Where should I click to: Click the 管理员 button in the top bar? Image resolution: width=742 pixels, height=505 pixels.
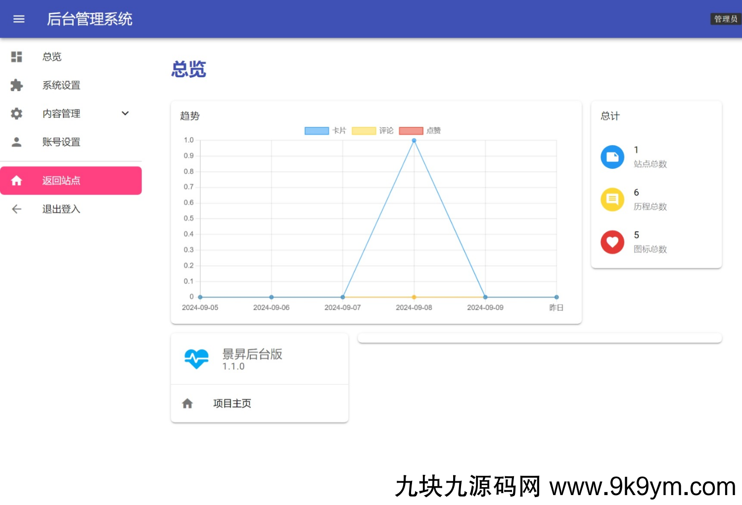(x=725, y=19)
